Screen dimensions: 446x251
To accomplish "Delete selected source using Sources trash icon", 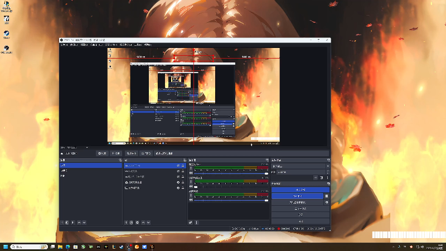I will [132, 223].
